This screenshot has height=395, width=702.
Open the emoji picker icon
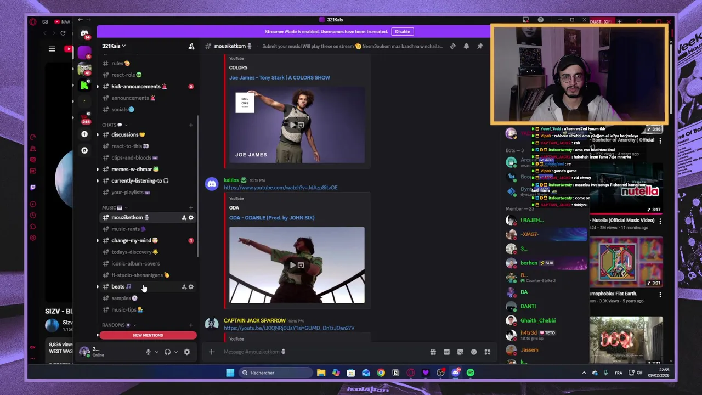click(474, 352)
